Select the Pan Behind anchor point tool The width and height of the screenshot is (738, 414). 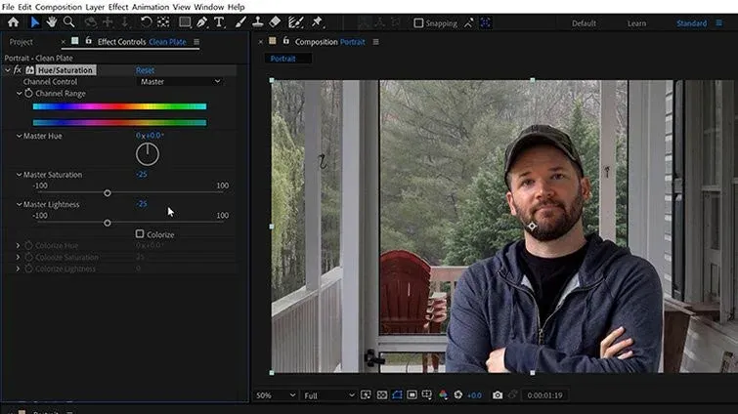[x=163, y=22]
